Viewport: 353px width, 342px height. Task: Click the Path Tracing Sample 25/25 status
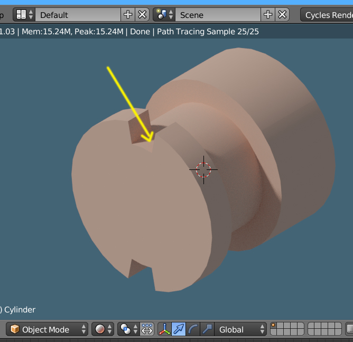[x=208, y=32]
